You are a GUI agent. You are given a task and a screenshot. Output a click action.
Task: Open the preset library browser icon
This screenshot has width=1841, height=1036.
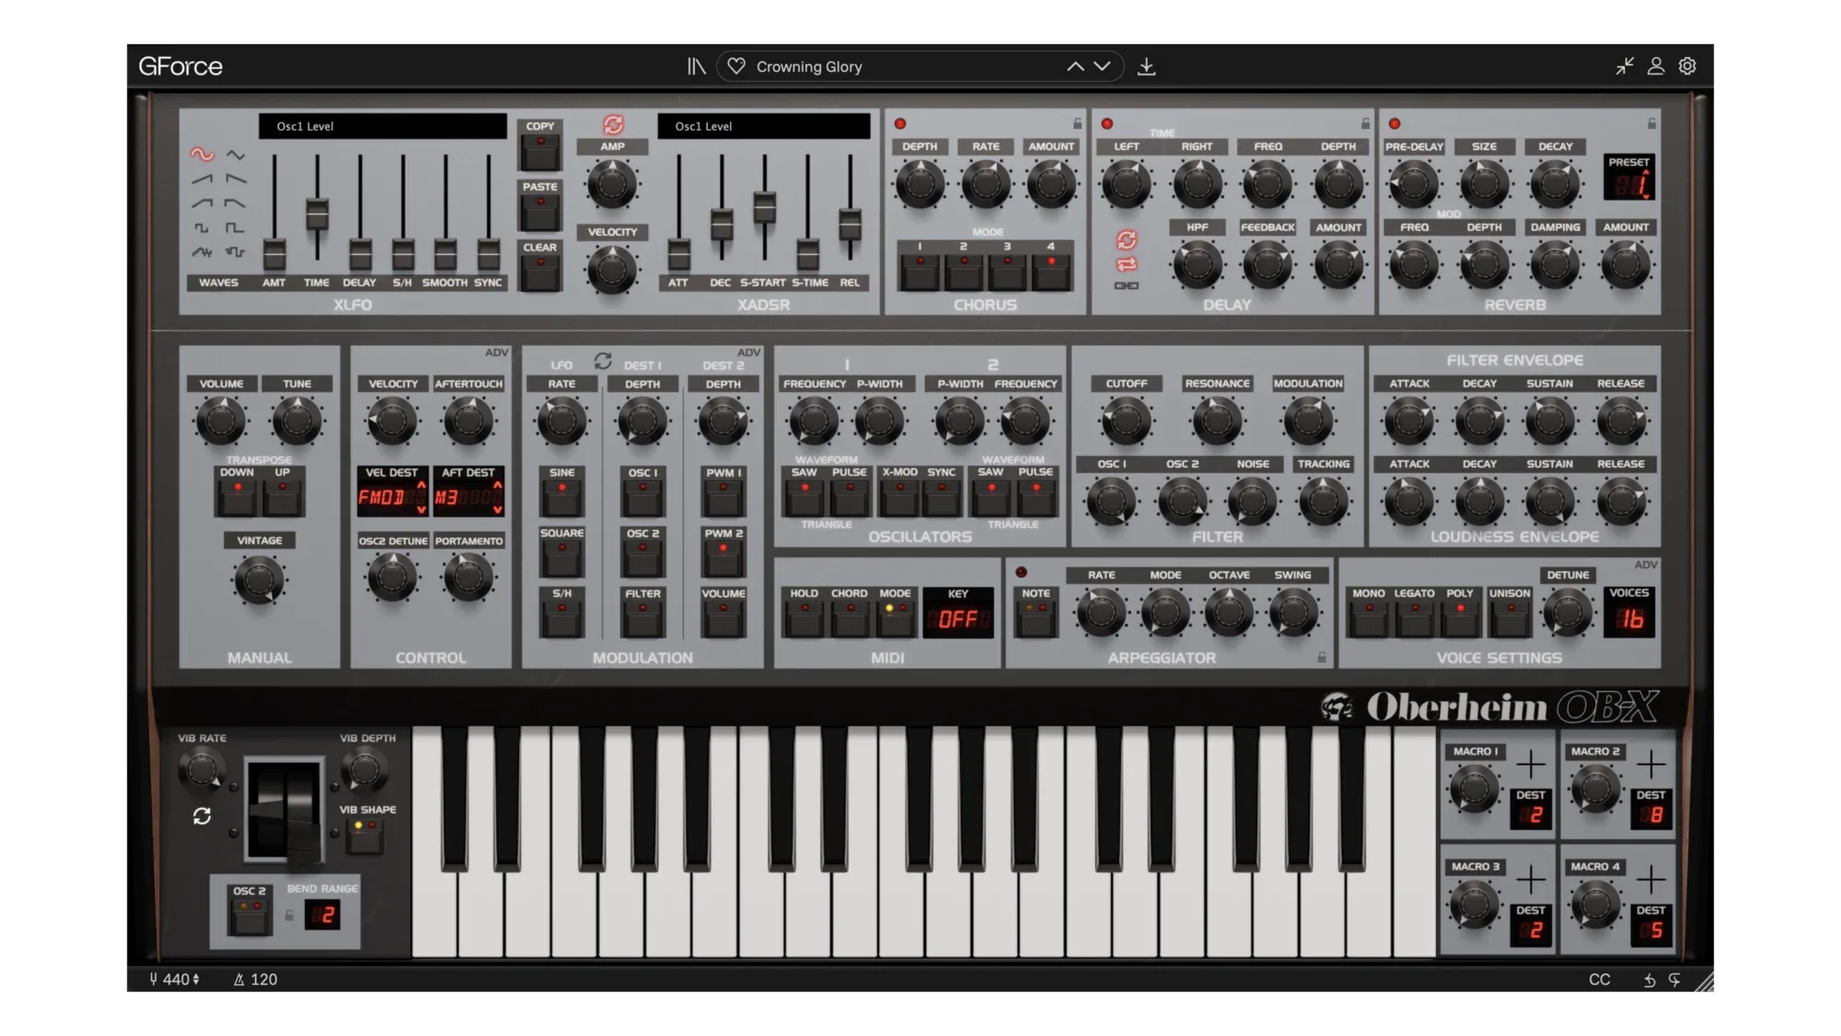[696, 66]
